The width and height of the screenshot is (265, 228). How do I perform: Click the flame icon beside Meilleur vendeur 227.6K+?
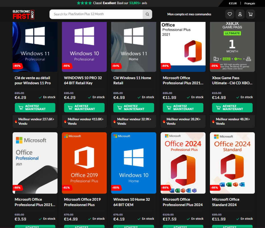(16, 121)
